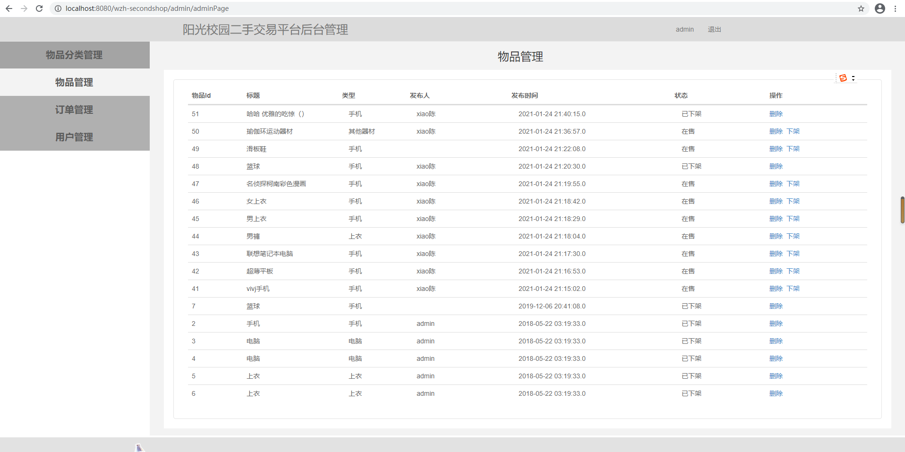This screenshot has height=452, width=905.
Task: Delete item 6 上衣
Action: click(x=776, y=393)
